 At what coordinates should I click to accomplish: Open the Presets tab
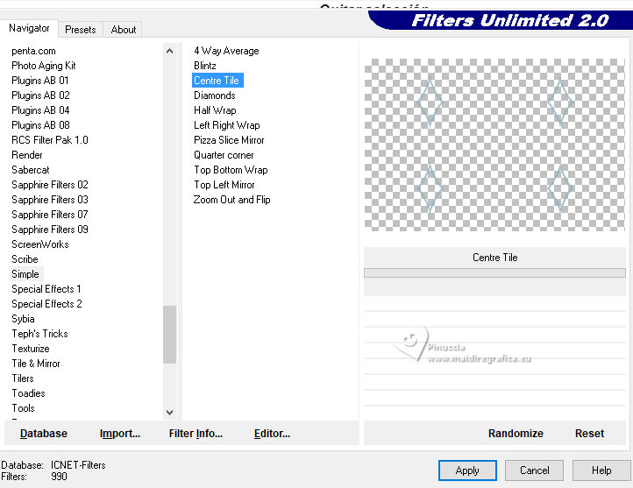coord(81,30)
